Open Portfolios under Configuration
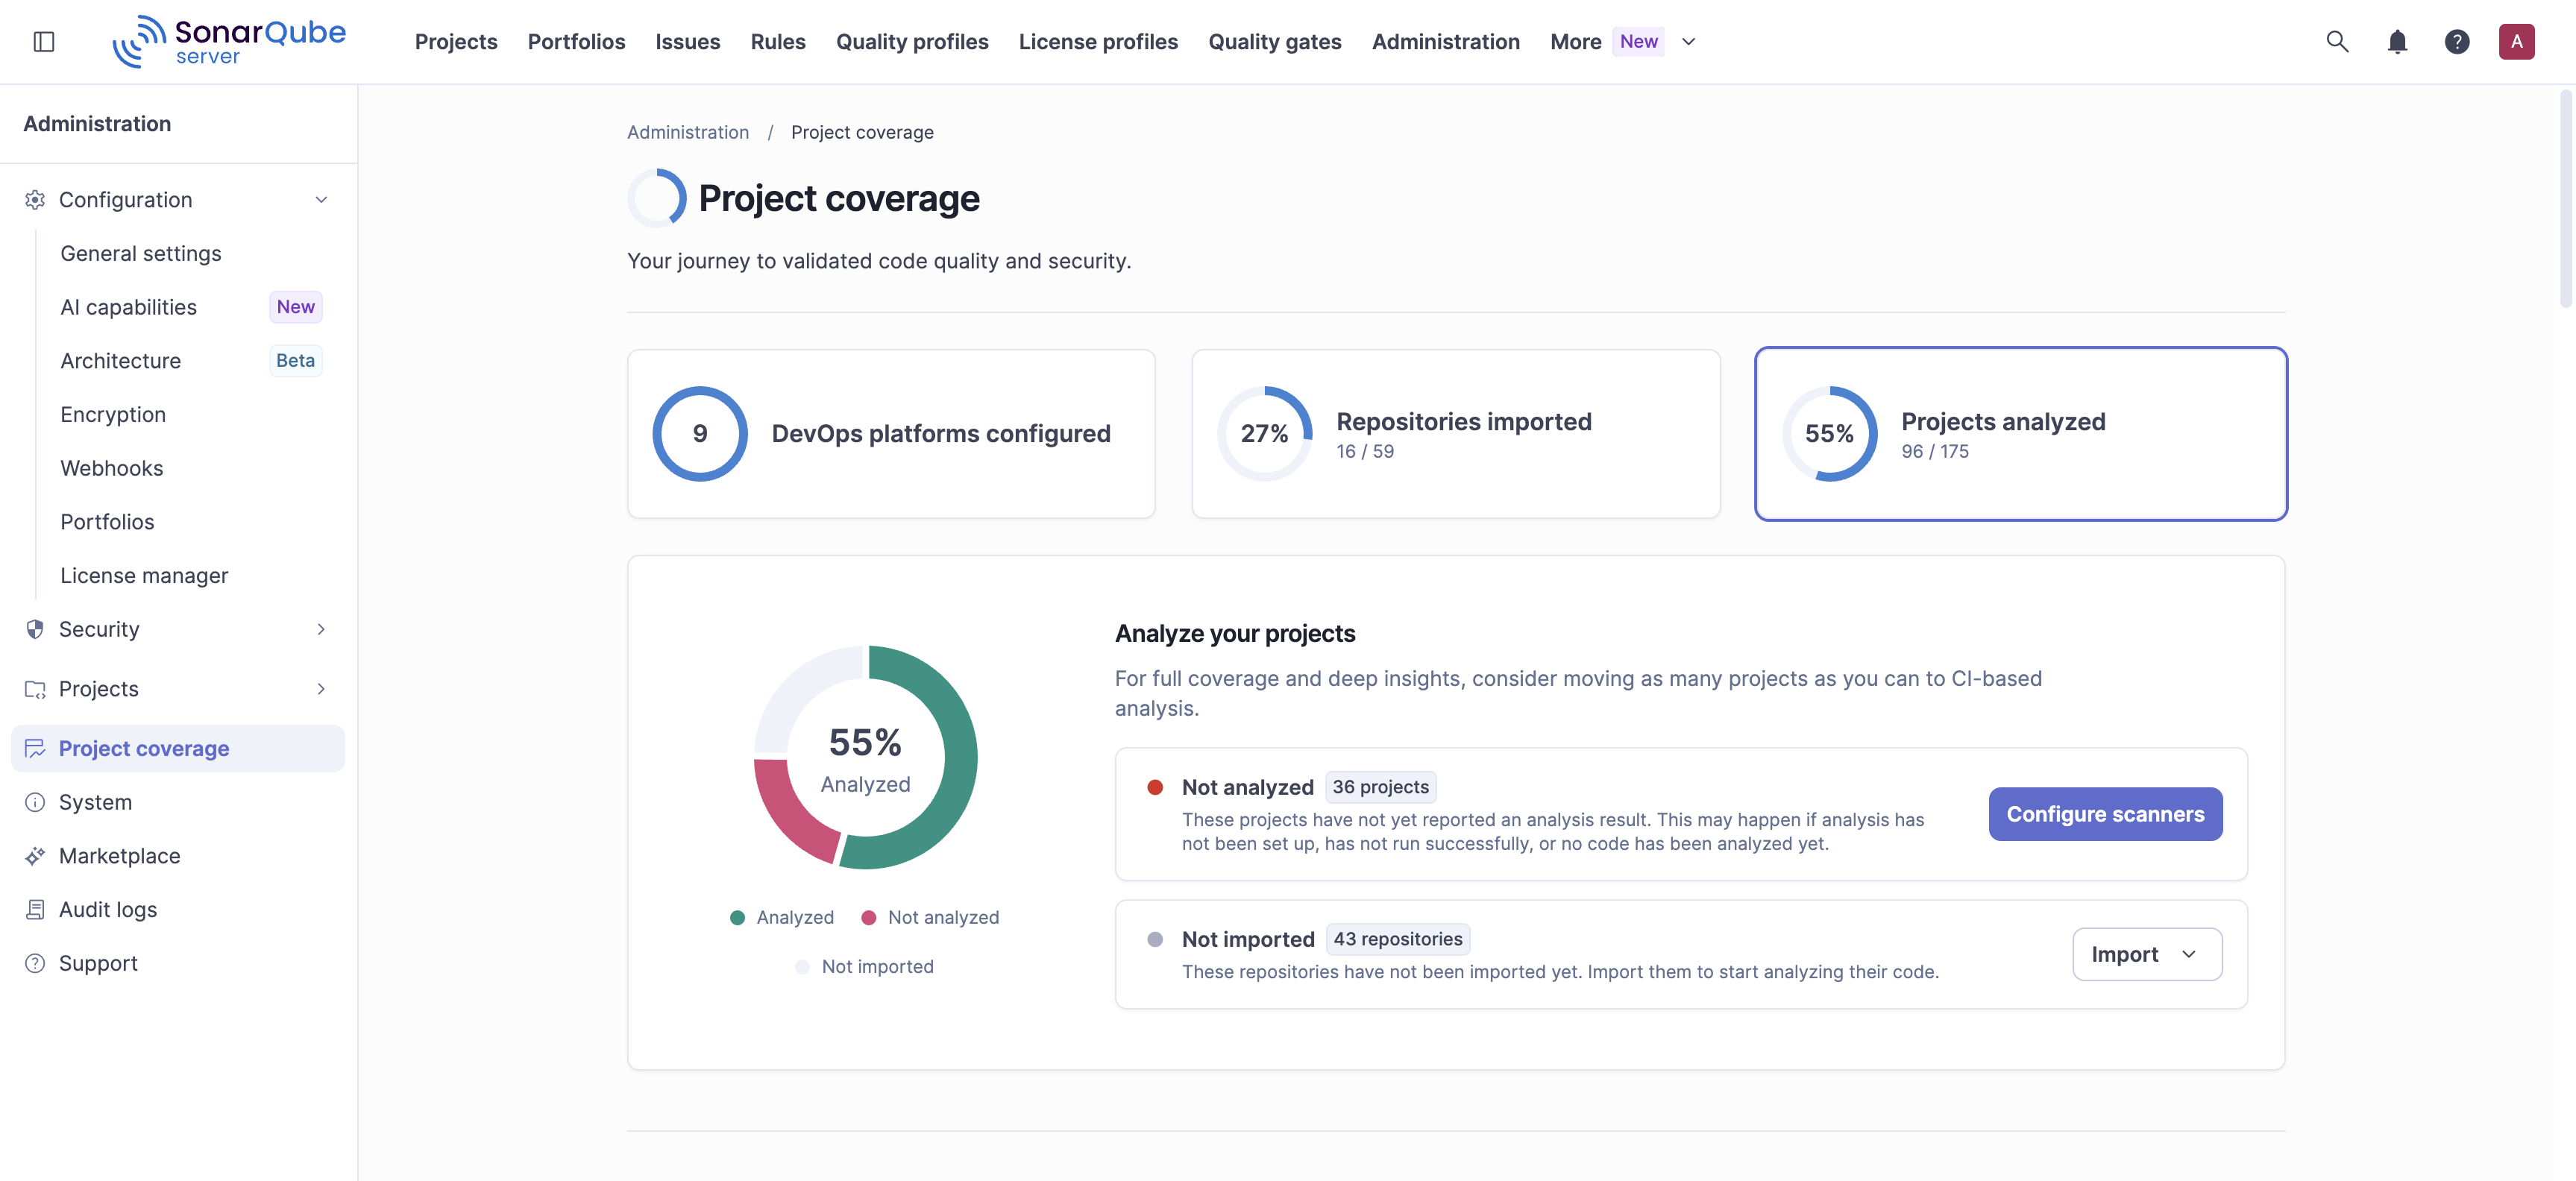The height and width of the screenshot is (1181, 2576). click(x=107, y=521)
